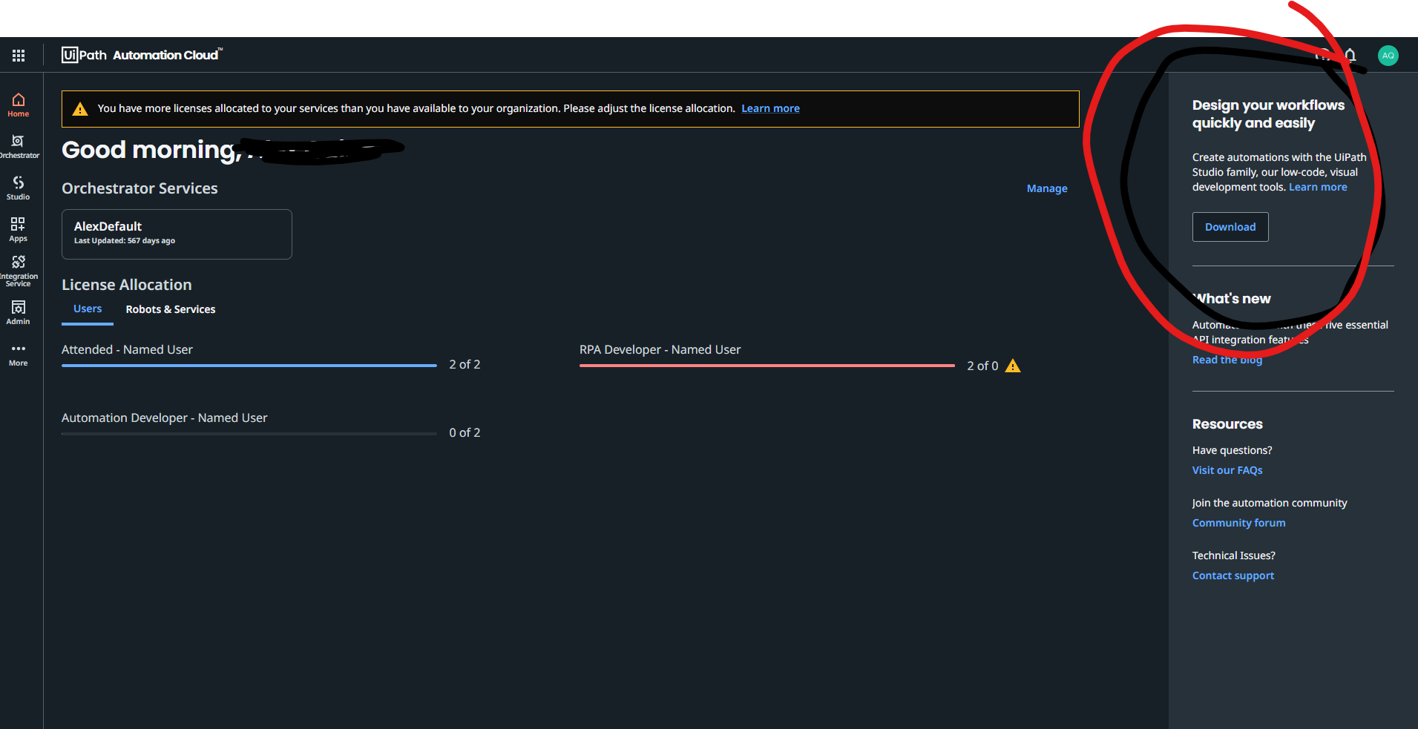Screen dimensions: 1418x729
Task: Click the warning icon in the license banner
Action: click(80, 109)
